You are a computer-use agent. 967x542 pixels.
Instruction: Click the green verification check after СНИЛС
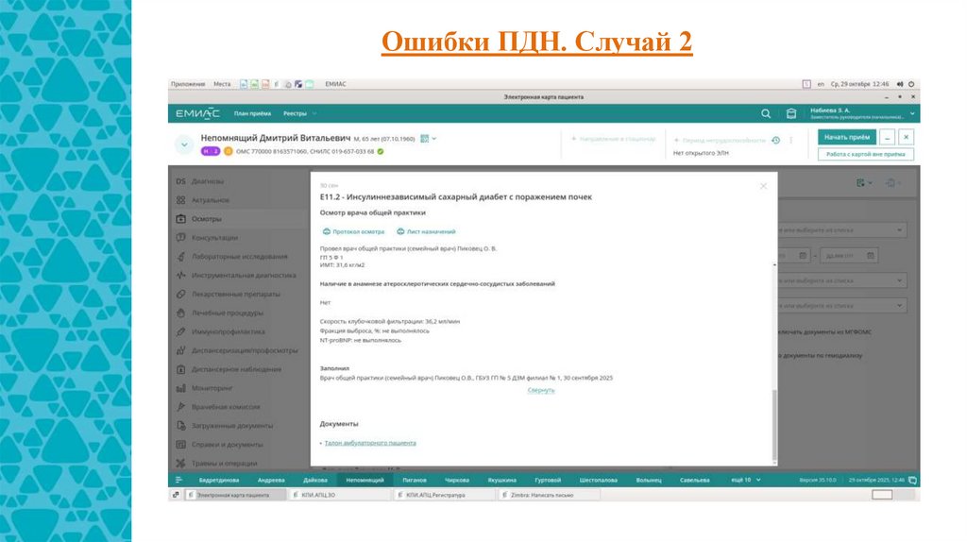tap(381, 151)
